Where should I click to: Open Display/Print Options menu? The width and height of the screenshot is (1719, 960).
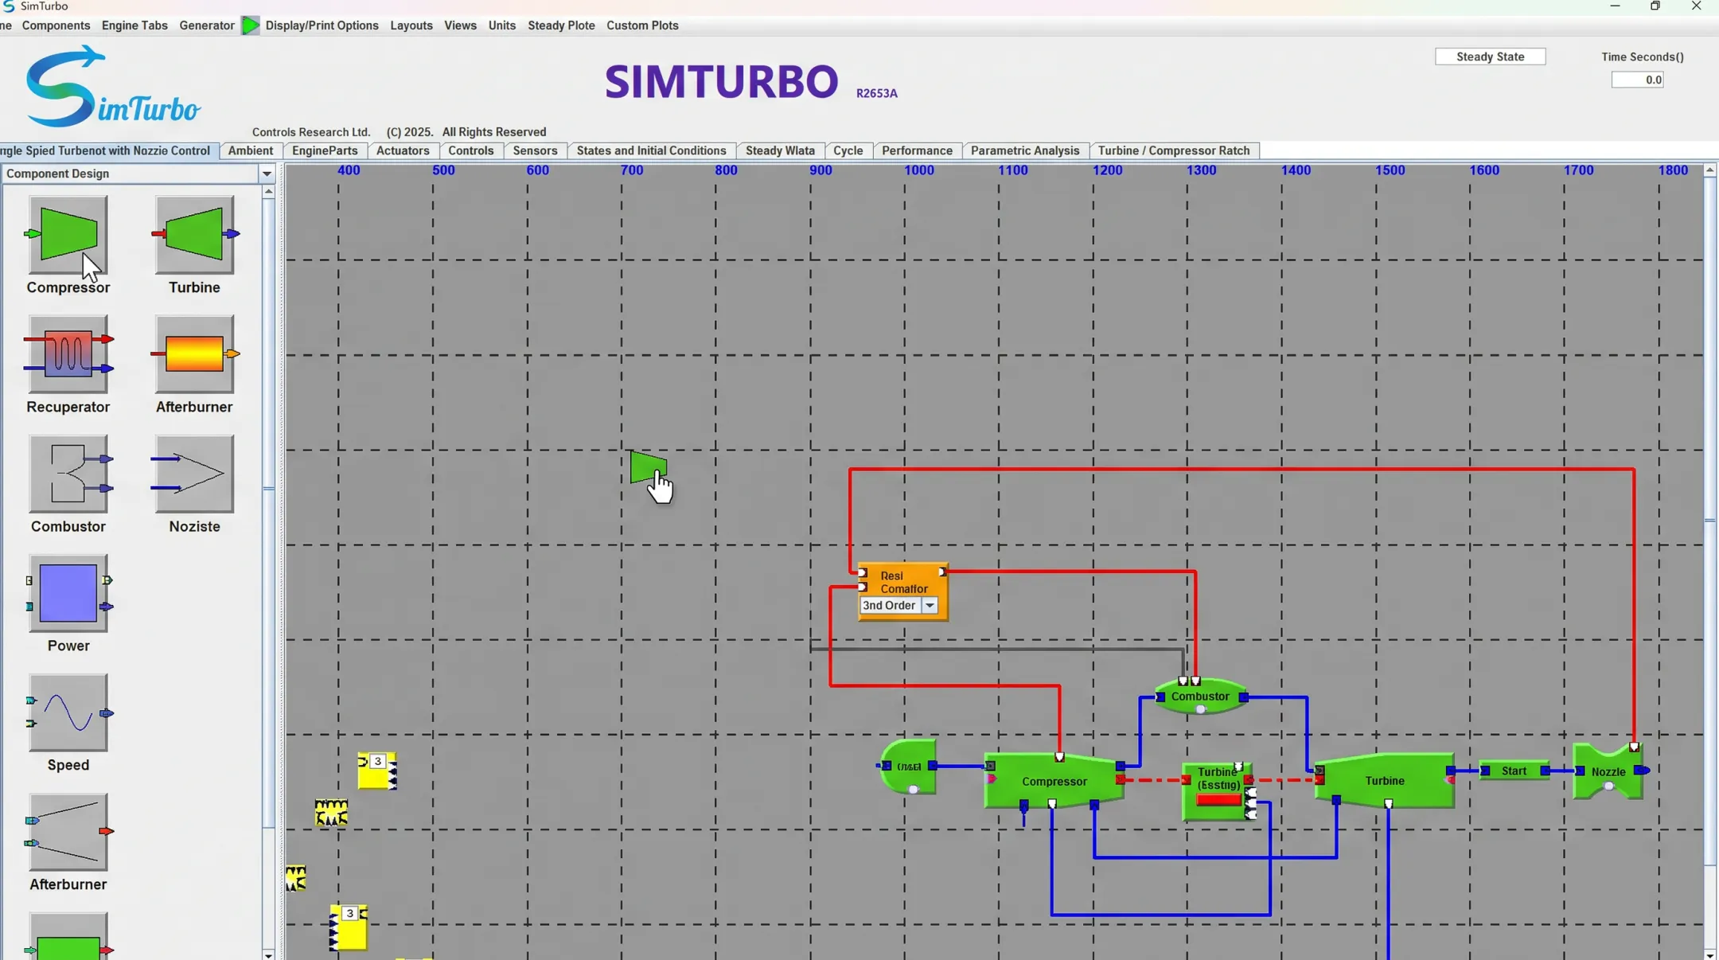coord(322,25)
